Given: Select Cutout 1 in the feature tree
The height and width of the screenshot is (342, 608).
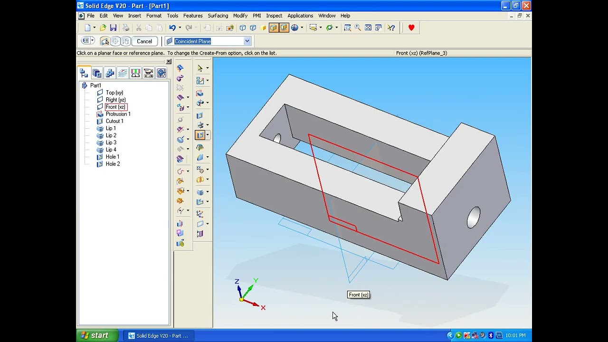Looking at the screenshot, I should [x=114, y=121].
